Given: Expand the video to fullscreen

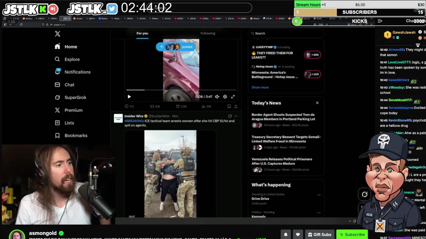Looking at the screenshot, I should point(233,97).
